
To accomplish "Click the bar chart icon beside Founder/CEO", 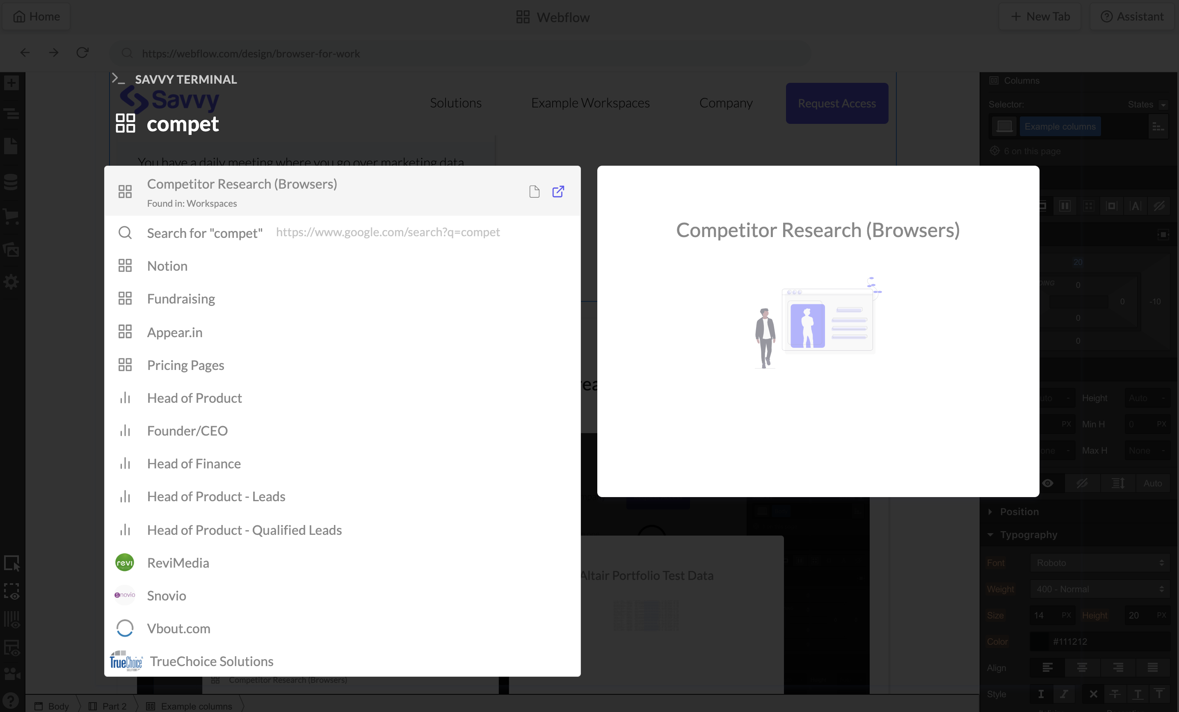I will [125, 431].
